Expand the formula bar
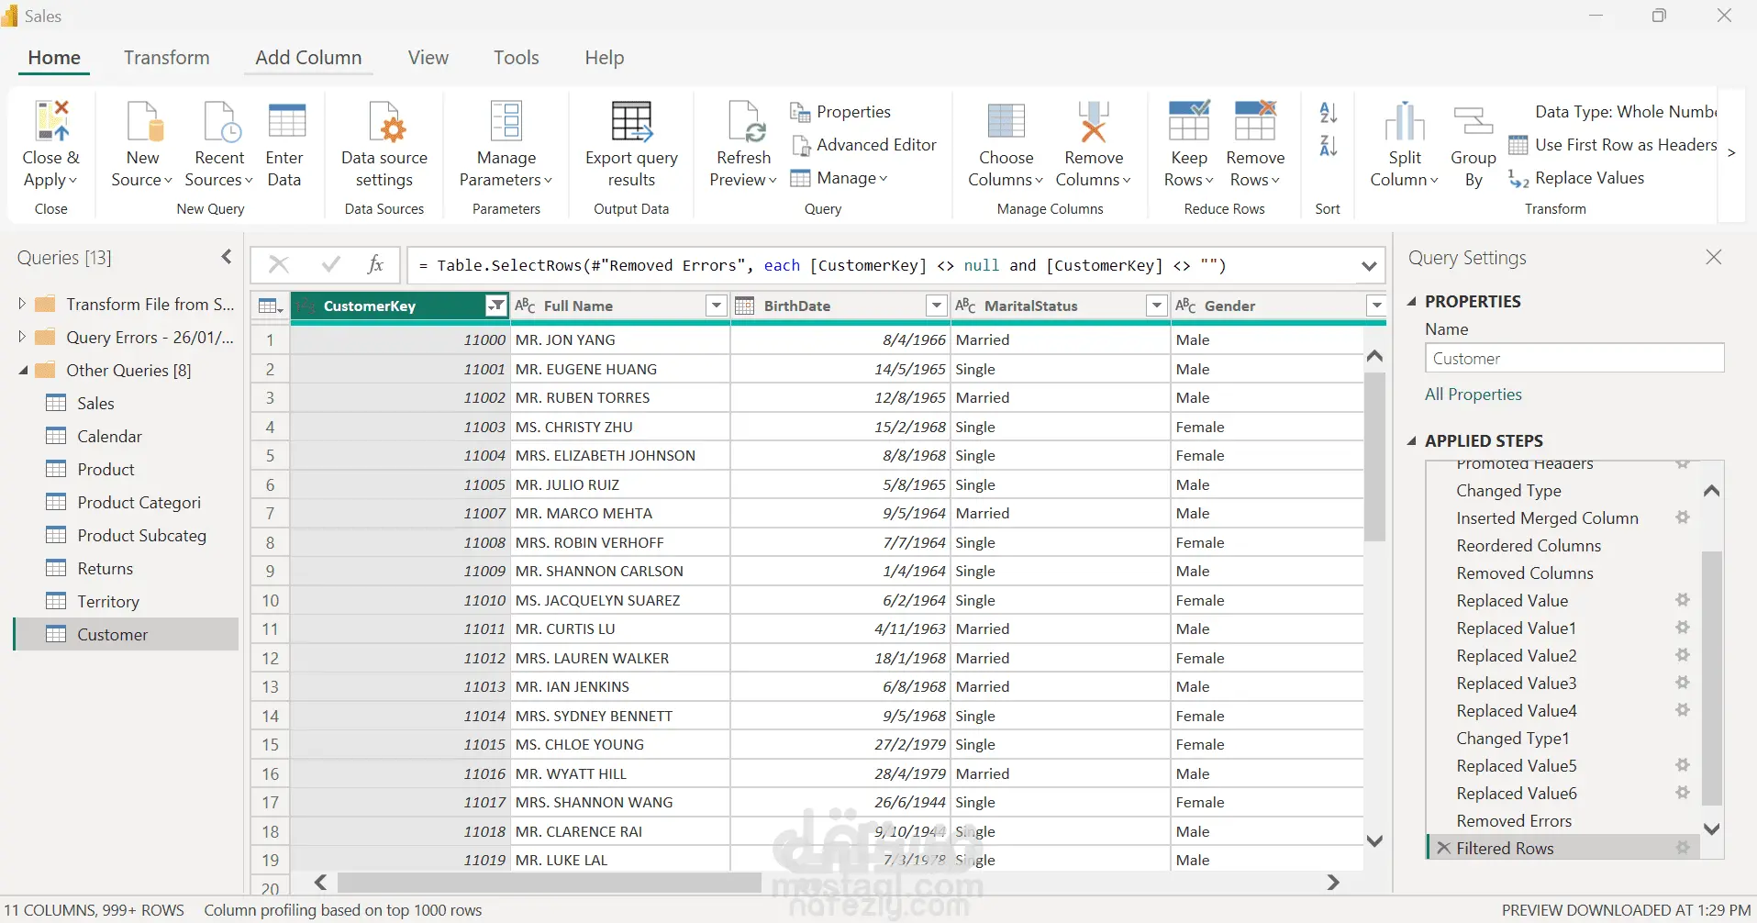Image resolution: width=1757 pixels, height=923 pixels. [1369, 266]
